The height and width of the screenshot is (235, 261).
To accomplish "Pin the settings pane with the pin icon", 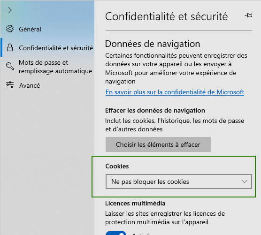I will coord(248,15).
